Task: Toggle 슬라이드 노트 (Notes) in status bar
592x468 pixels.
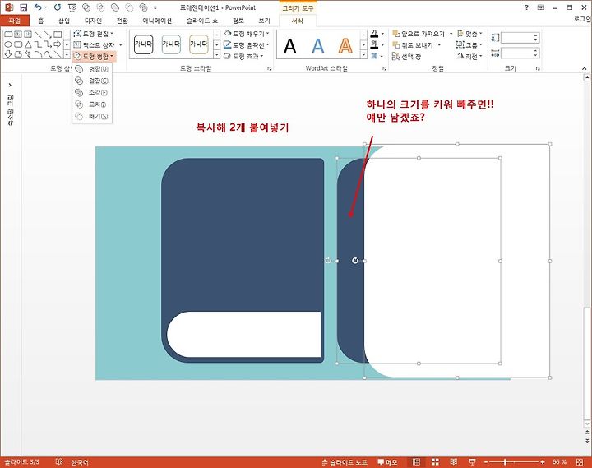Action: point(345,462)
